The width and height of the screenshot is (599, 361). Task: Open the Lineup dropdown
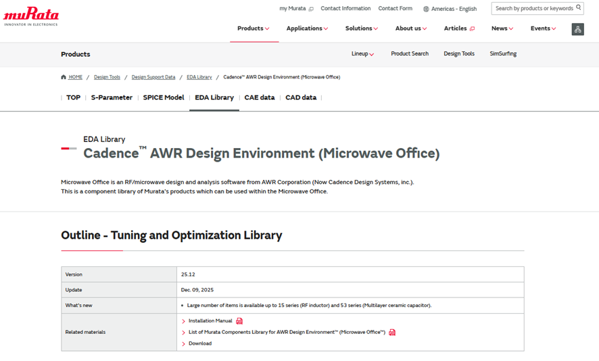pos(362,54)
